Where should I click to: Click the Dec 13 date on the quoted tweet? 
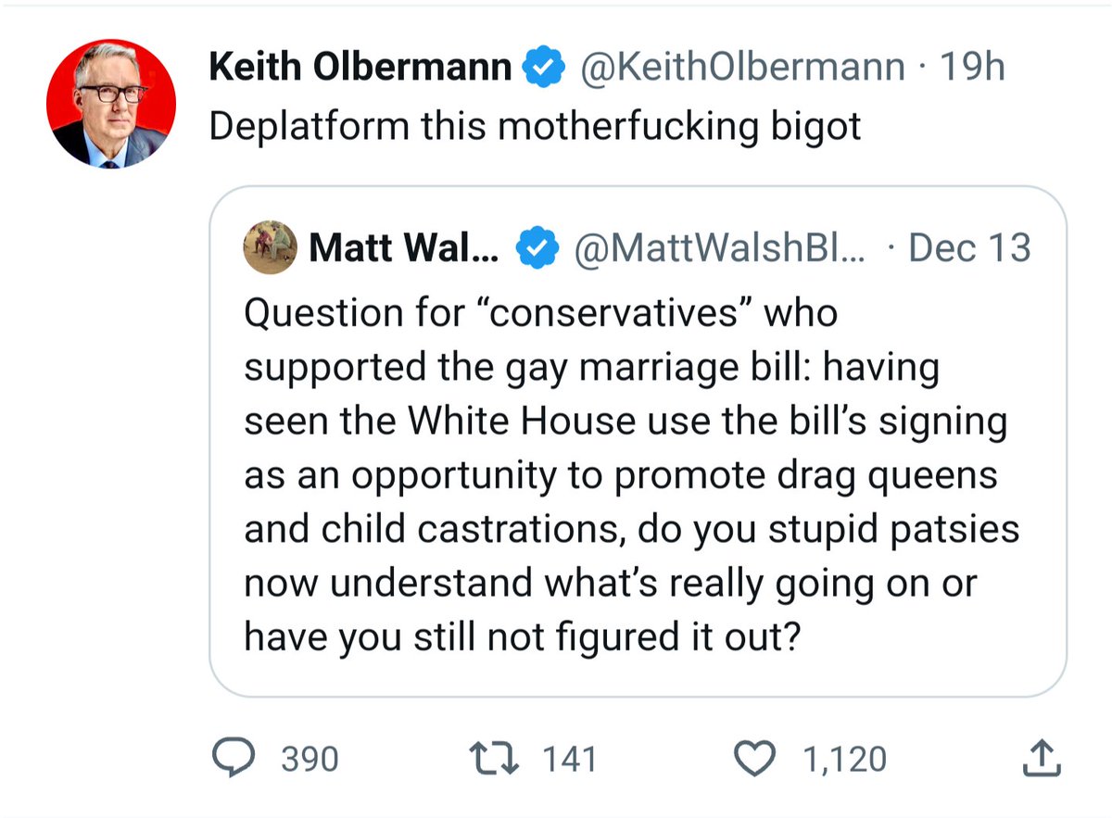pos(969,247)
